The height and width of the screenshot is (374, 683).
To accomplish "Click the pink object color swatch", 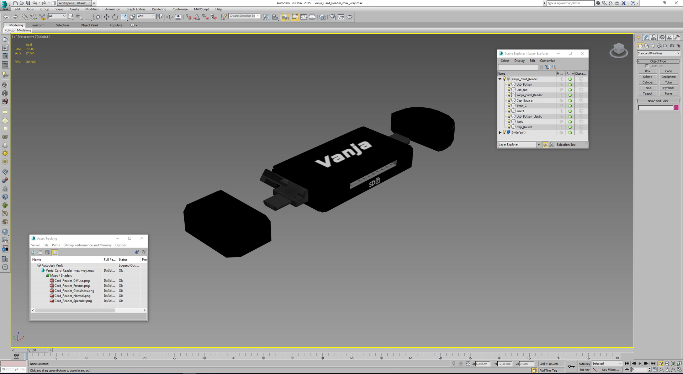I will (676, 108).
